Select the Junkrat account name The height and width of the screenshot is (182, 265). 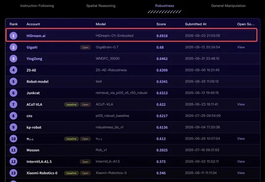[x=33, y=93]
